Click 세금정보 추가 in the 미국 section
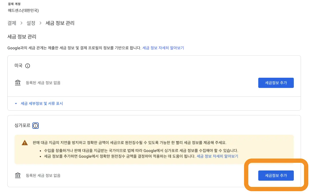This screenshot has height=194, width=314. [x=276, y=83]
